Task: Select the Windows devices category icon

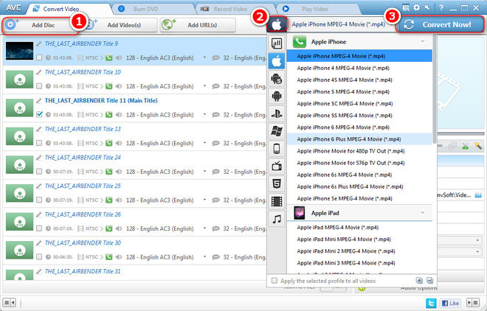Action: (x=277, y=131)
